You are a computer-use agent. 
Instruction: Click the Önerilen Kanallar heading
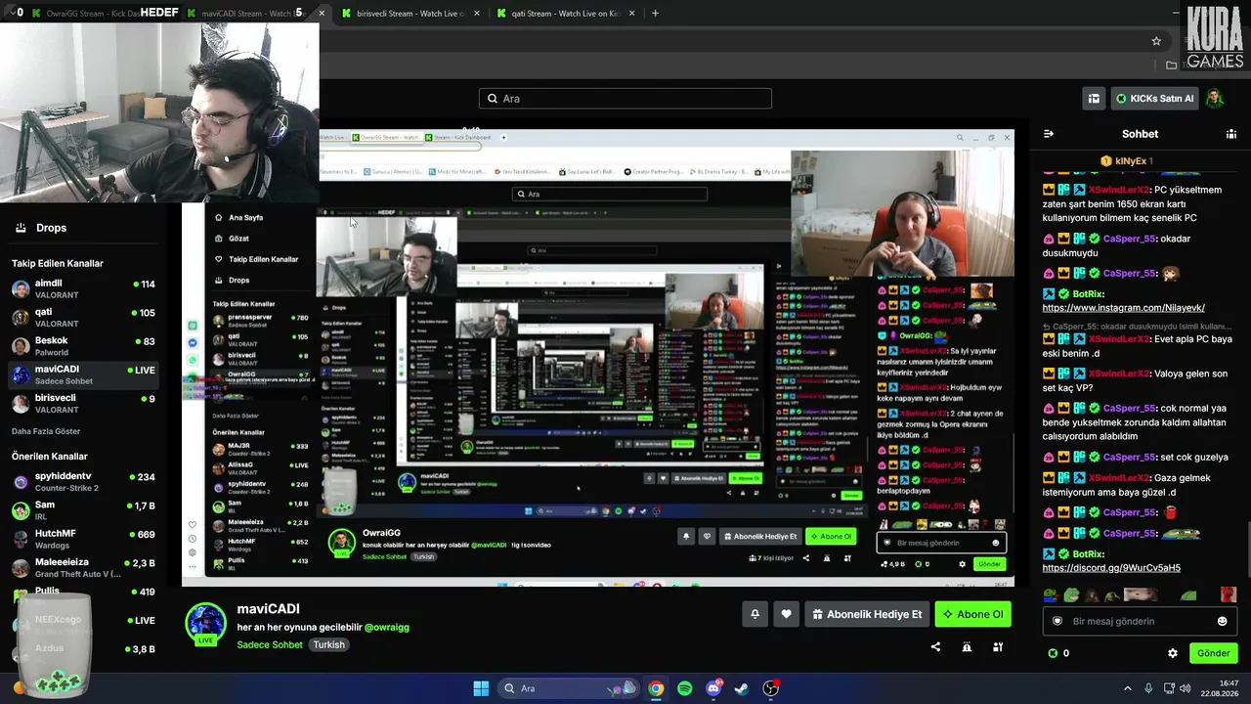(50, 457)
